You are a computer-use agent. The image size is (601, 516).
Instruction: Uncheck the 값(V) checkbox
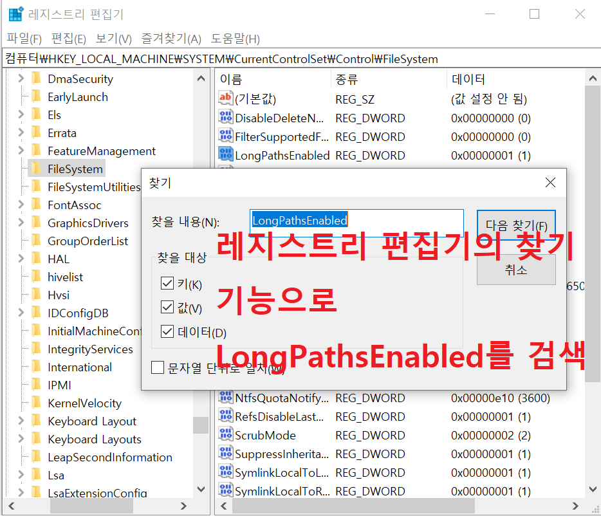coord(167,307)
